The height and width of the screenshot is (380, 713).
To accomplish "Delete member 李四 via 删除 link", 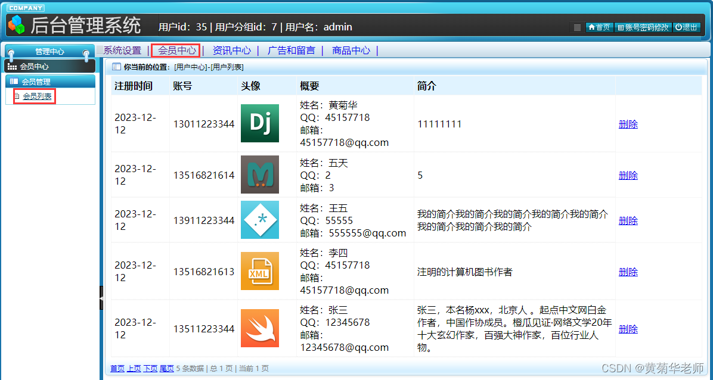I will 628,272.
